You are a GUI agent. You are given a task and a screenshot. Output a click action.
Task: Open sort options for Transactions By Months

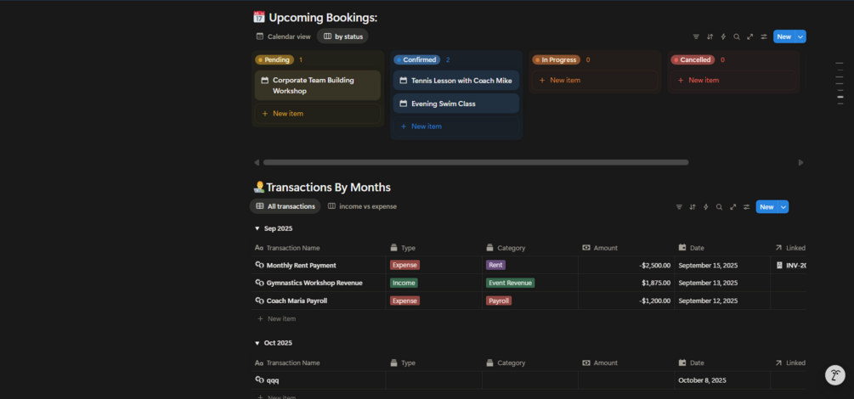(693, 207)
